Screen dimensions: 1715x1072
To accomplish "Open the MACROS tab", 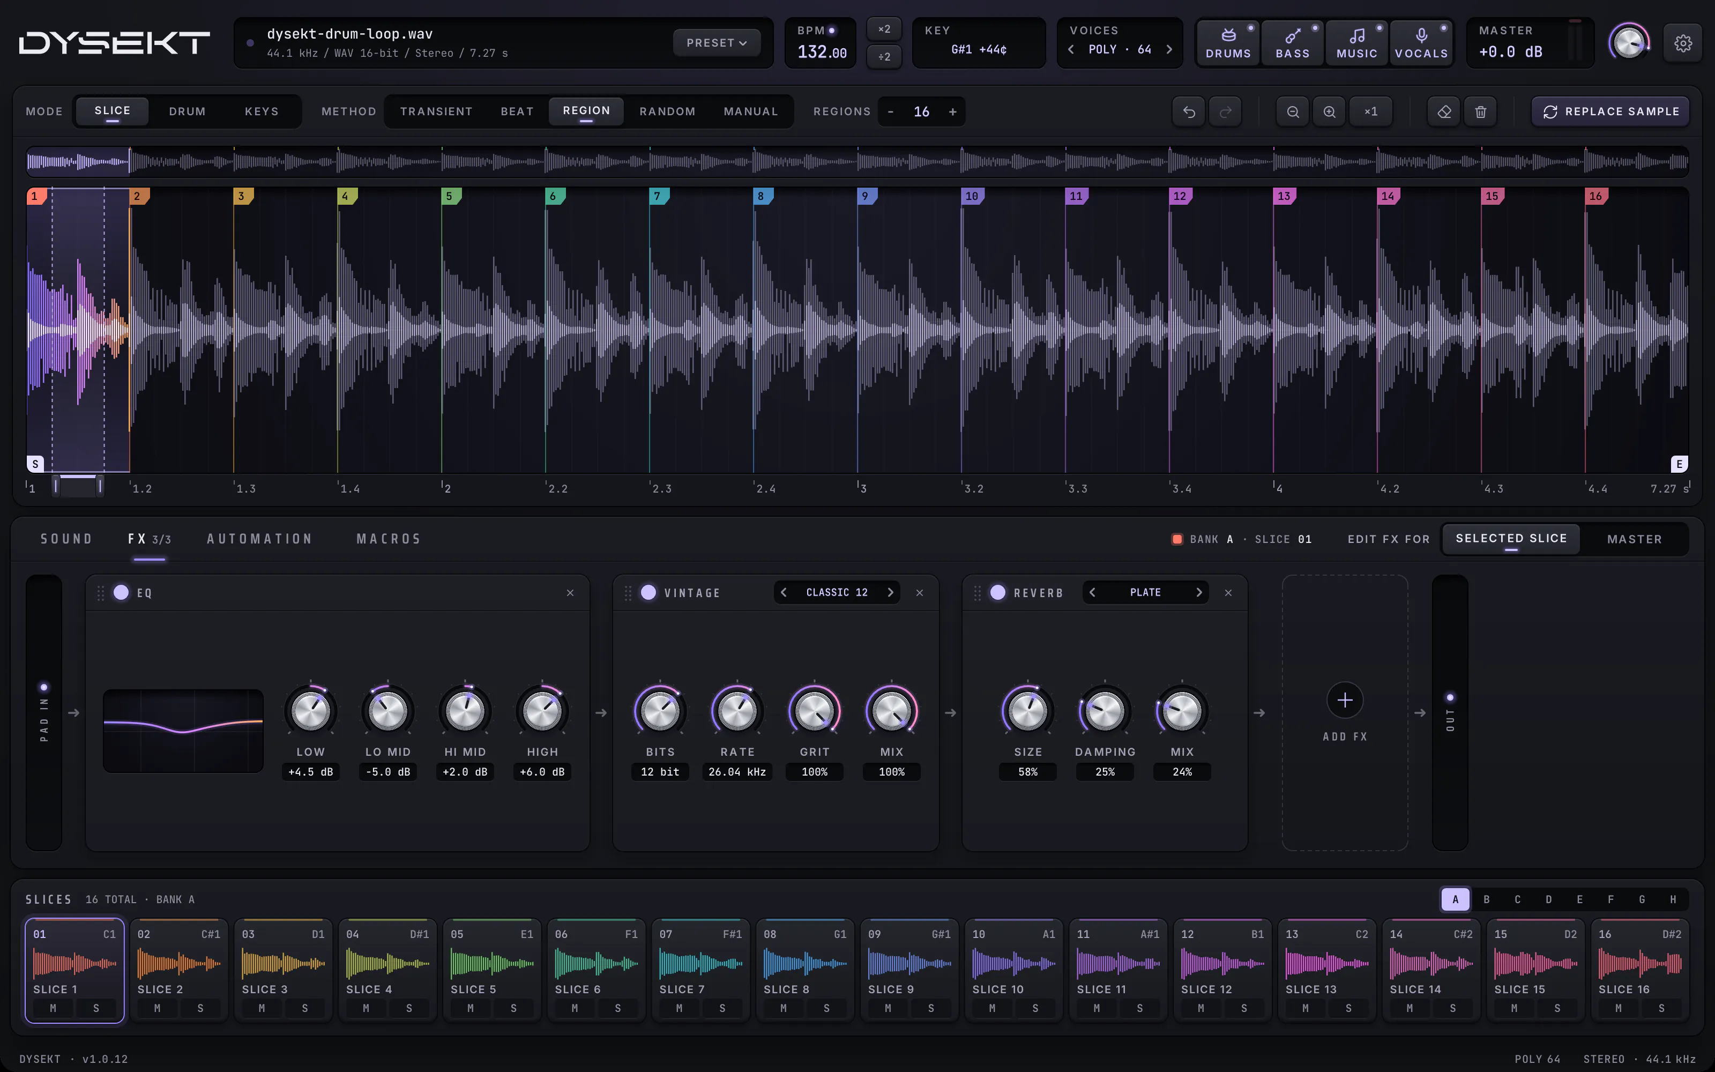I will (x=389, y=539).
